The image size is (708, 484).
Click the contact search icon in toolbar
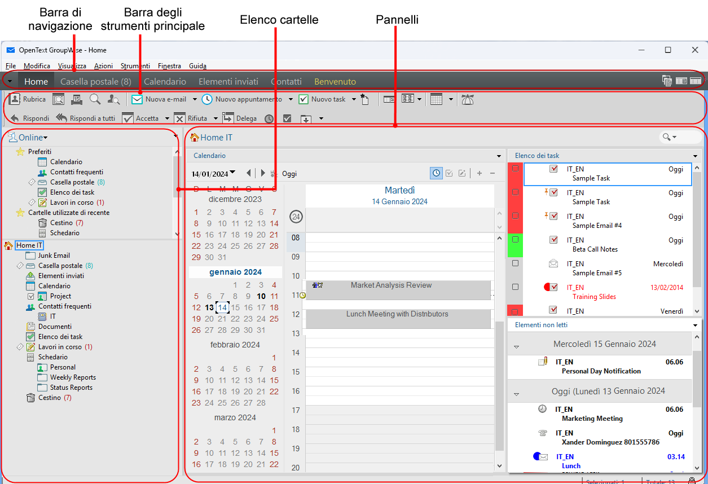114,99
